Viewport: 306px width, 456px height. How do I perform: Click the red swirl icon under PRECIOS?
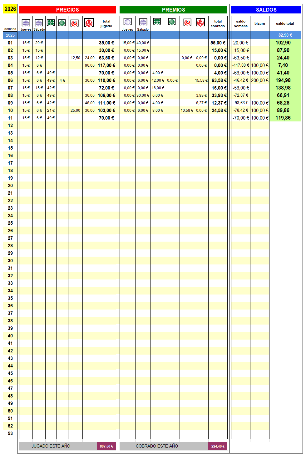(x=75, y=23)
